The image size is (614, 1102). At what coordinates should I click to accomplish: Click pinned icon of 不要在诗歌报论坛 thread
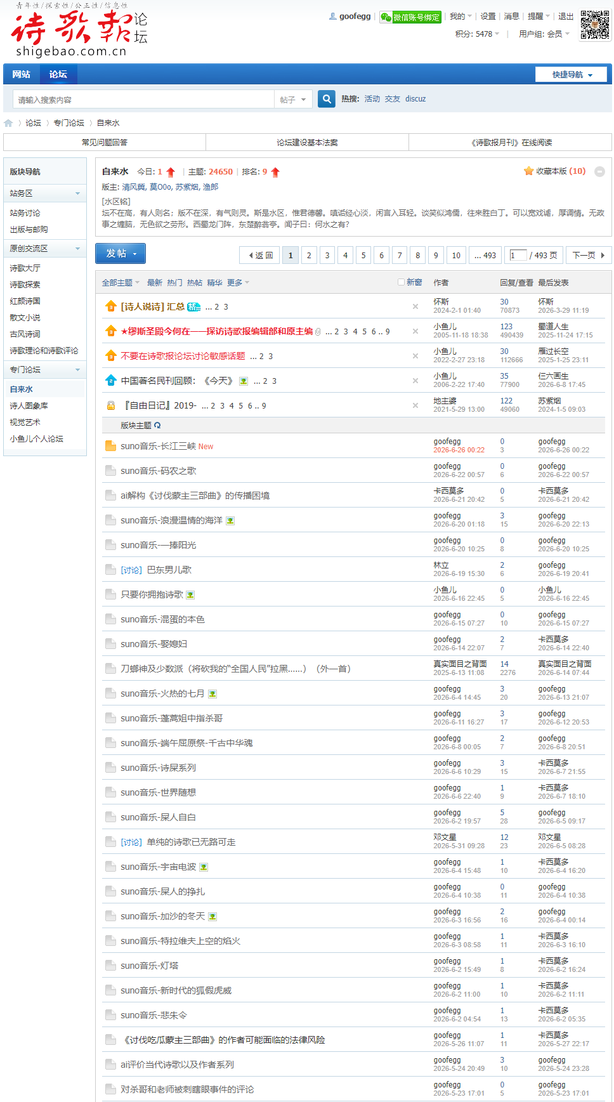tap(111, 356)
